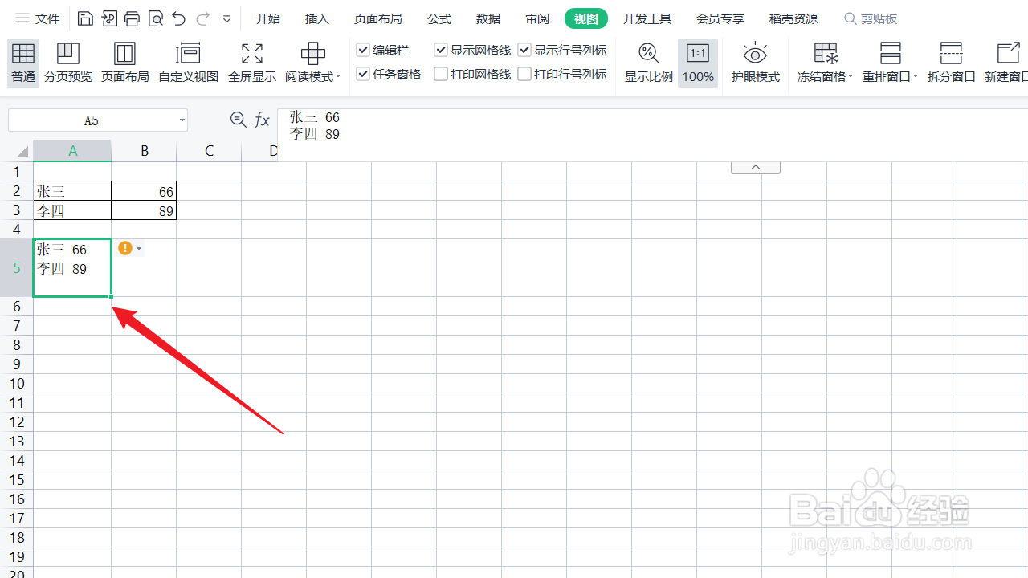This screenshot has height=578, width=1028.
Task: Open 自定义视图
Action: (x=188, y=63)
